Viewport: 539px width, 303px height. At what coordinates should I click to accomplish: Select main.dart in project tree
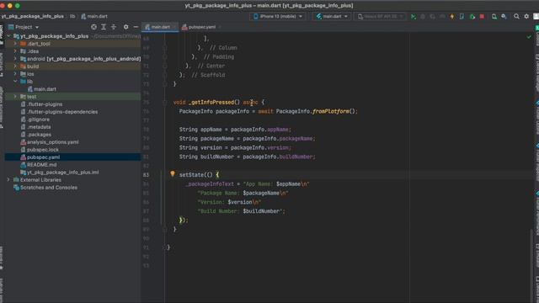pyautogui.click(x=45, y=89)
